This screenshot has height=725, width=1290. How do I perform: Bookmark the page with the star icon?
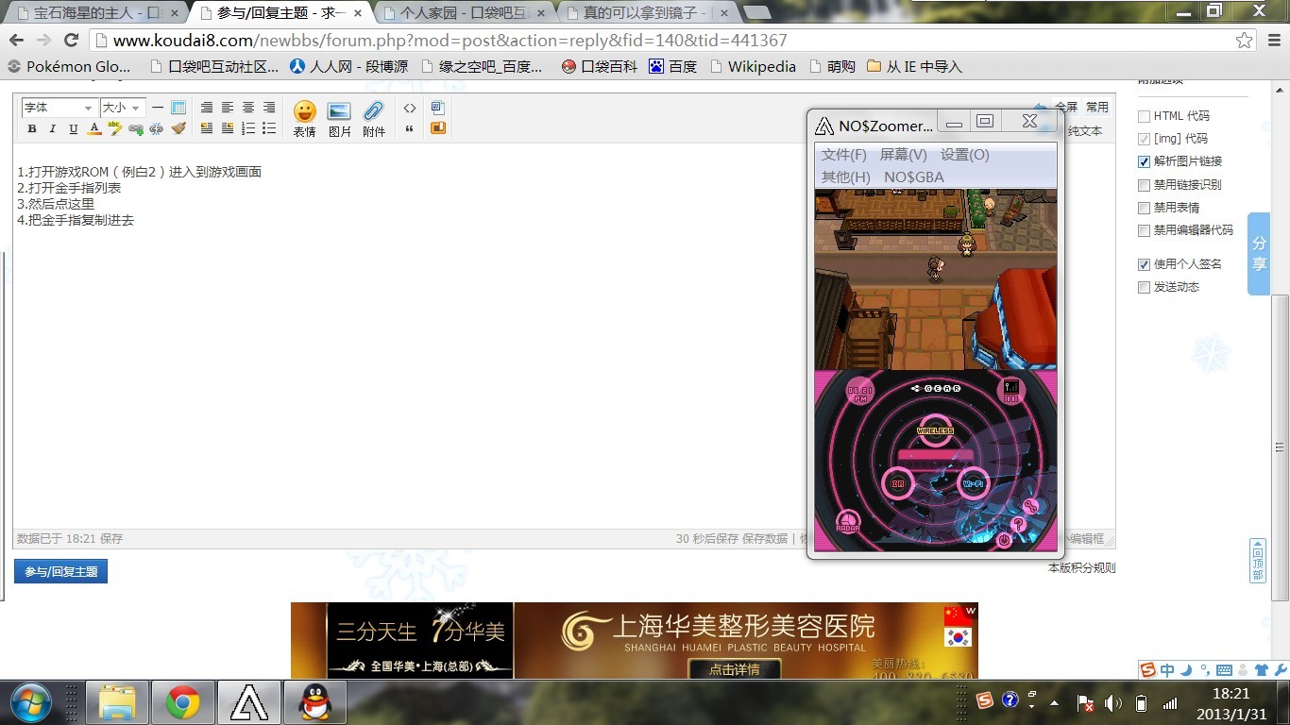pos(1245,41)
